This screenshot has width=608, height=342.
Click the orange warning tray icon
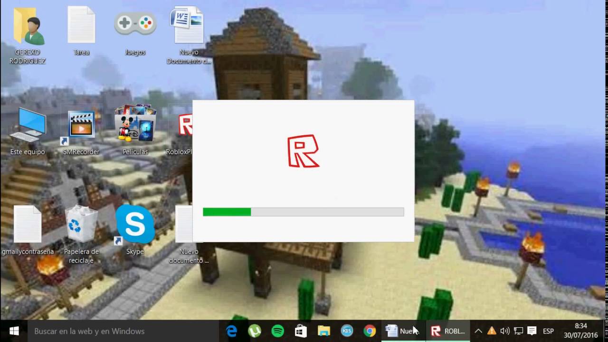pos(492,331)
